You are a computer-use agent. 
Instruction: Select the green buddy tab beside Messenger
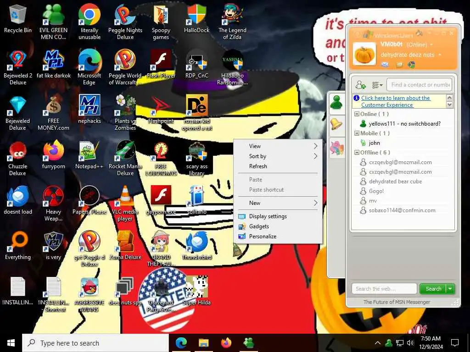336,103
